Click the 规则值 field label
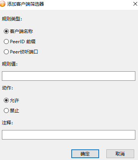Image resolution: width=138 pixels, height=160 pixels. [x=10, y=64]
